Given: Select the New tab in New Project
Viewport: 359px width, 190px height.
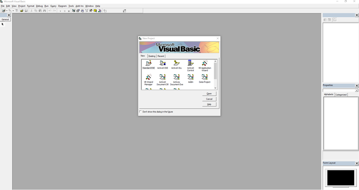Looking at the screenshot, I should coord(143,56).
